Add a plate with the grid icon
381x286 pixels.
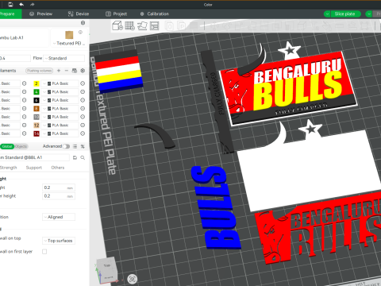tap(129, 25)
